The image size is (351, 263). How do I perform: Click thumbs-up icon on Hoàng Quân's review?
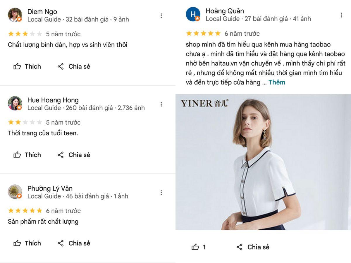tap(195, 247)
